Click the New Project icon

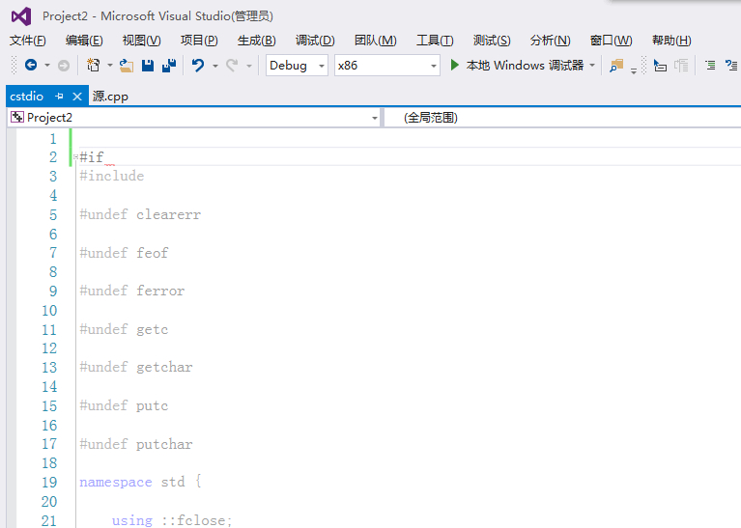pyautogui.click(x=94, y=66)
